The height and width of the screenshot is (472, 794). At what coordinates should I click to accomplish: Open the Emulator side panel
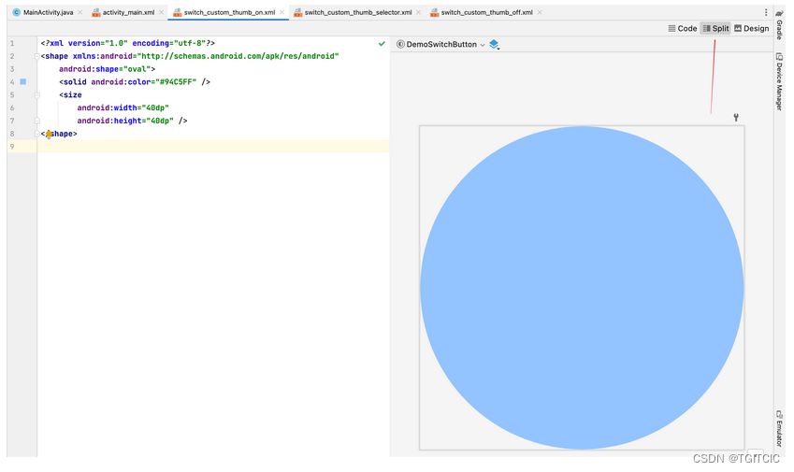780,428
